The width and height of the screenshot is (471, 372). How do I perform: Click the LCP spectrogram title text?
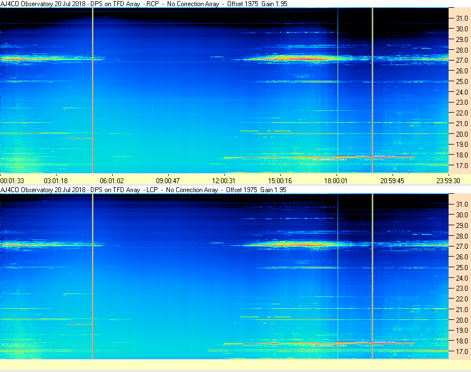pyautogui.click(x=144, y=190)
